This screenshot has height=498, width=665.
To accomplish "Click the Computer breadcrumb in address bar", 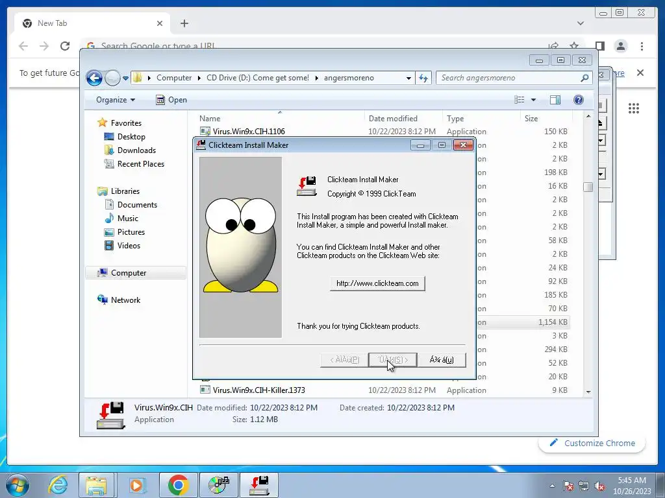I will [174, 78].
